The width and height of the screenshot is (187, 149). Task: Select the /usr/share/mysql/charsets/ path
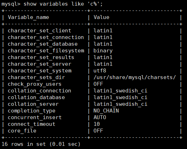[135, 77]
